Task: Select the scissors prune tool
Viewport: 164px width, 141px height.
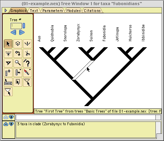Action: pyautogui.click(x=27, y=53)
